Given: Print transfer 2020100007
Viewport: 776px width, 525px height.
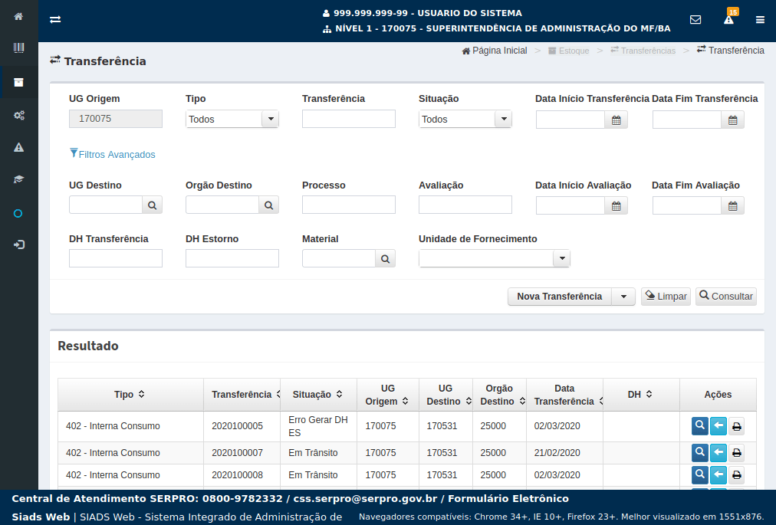Looking at the screenshot, I should (736, 453).
